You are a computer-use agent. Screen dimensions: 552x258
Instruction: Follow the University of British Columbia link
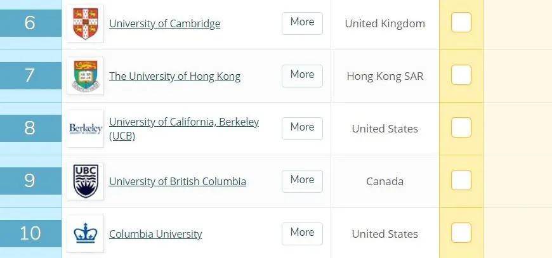(x=178, y=181)
